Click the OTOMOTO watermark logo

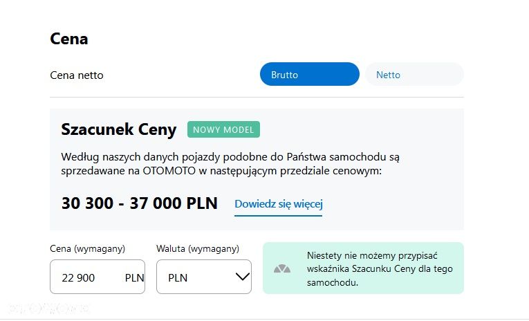click(x=49, y=308)
